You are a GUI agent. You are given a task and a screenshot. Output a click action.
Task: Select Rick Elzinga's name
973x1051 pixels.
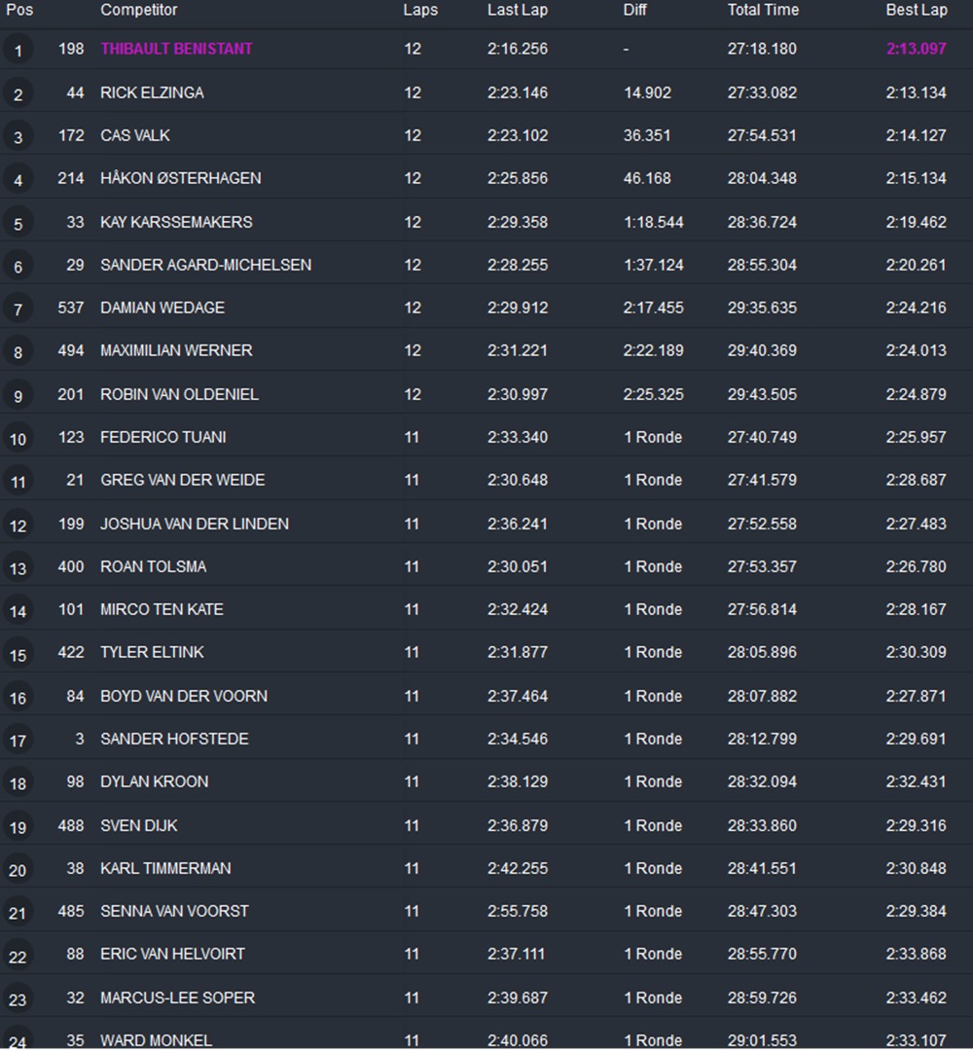pos(152,92)
